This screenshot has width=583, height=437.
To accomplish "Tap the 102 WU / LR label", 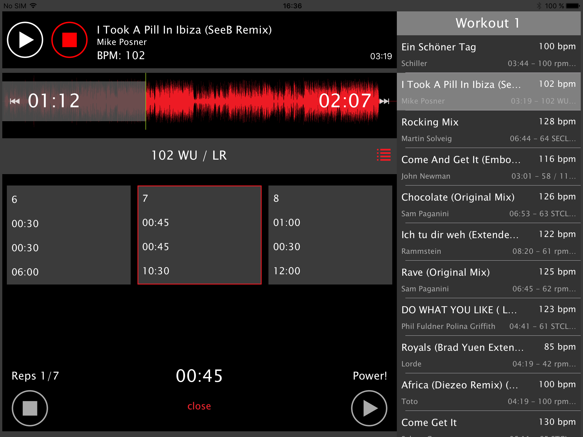I will pyautogui.click(x=189, y=155).
